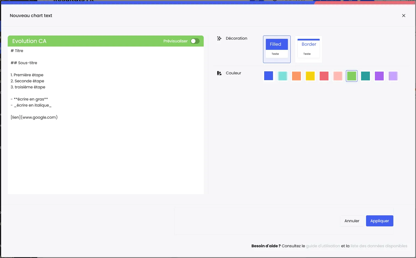Screen dimensions: 416x258
Task: Click the '1. Première étape' line
Action: pyautogui.click(x=27, y=75)
